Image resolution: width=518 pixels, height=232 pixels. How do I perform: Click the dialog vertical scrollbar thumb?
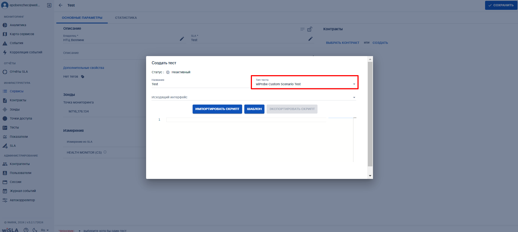click(x=370, y=114)
